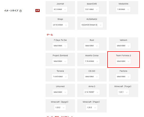Open the Factorio version dropdown

(123, 76)
